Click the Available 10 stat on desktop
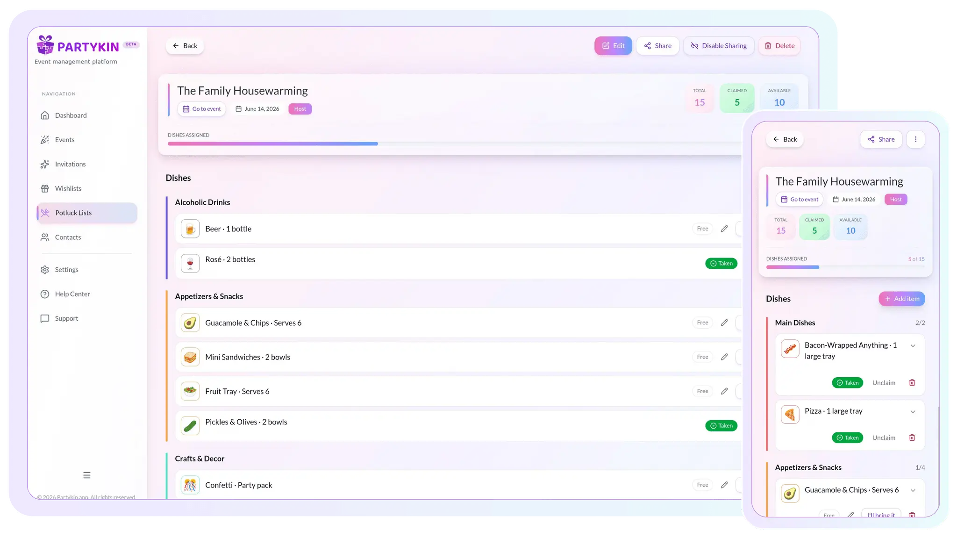Screen dimensions: 957x538 (x=779, y=98)
